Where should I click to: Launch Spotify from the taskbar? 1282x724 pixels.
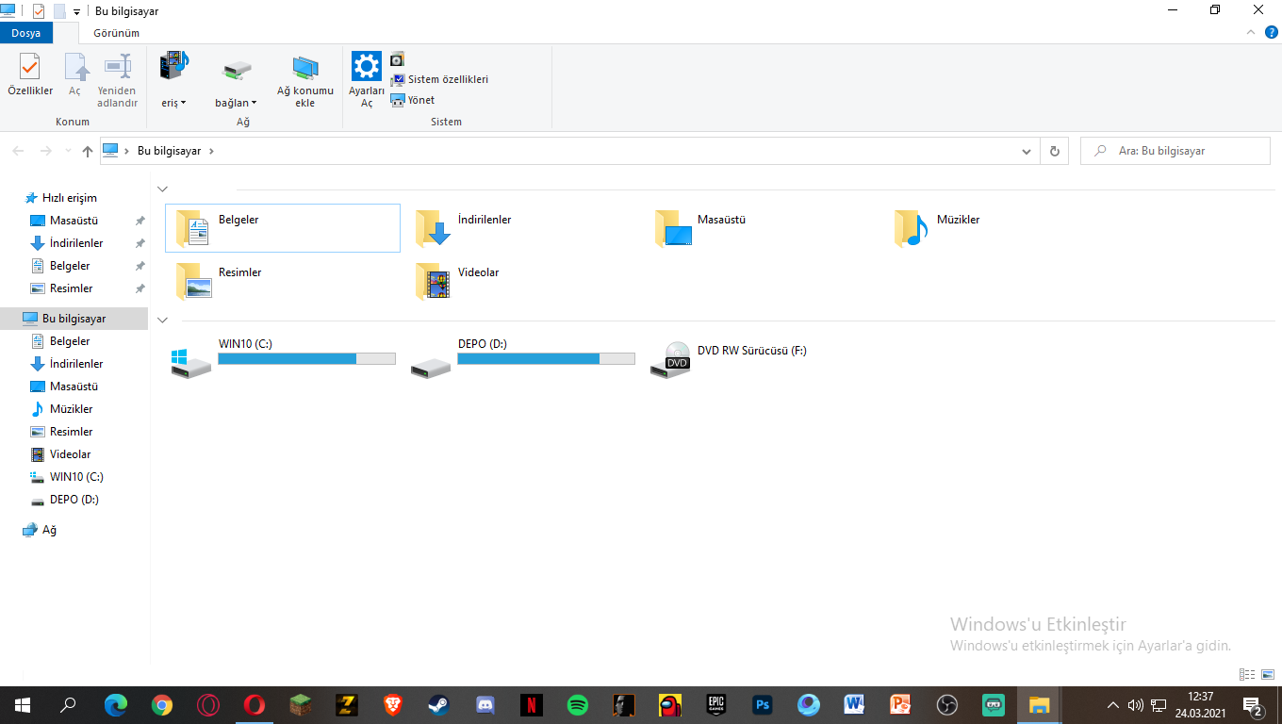[x=578, y=705]
